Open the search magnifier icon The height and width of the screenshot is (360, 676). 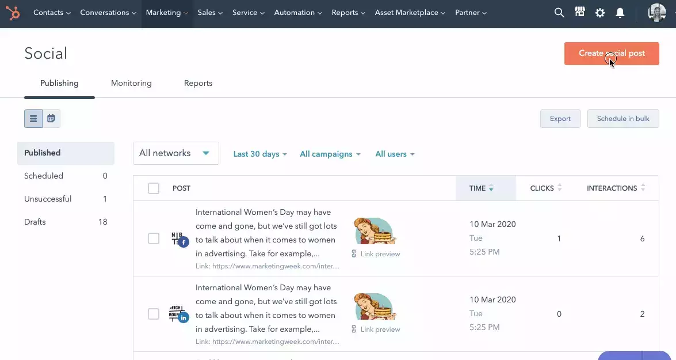(x=559, y=13)
